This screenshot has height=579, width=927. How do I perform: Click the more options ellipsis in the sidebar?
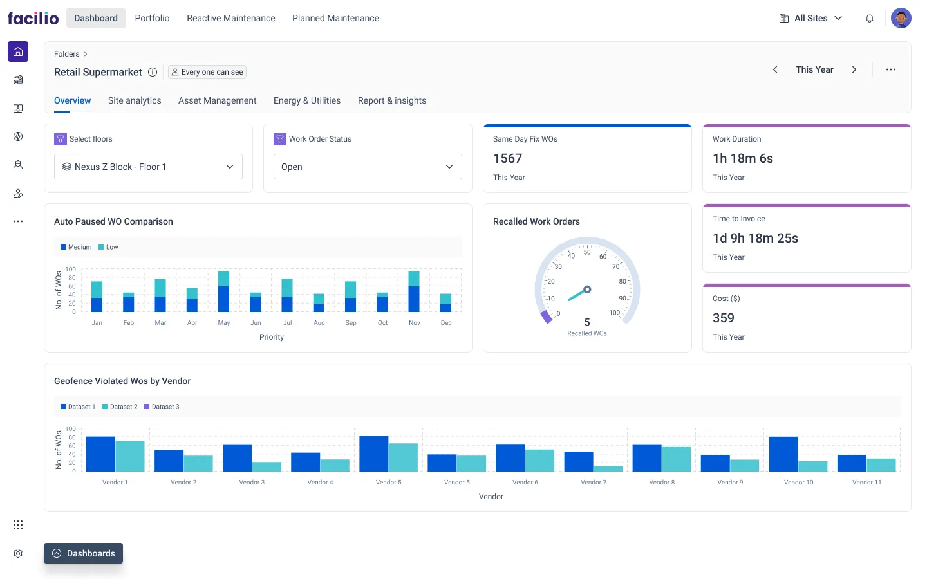tap(17, 221)
